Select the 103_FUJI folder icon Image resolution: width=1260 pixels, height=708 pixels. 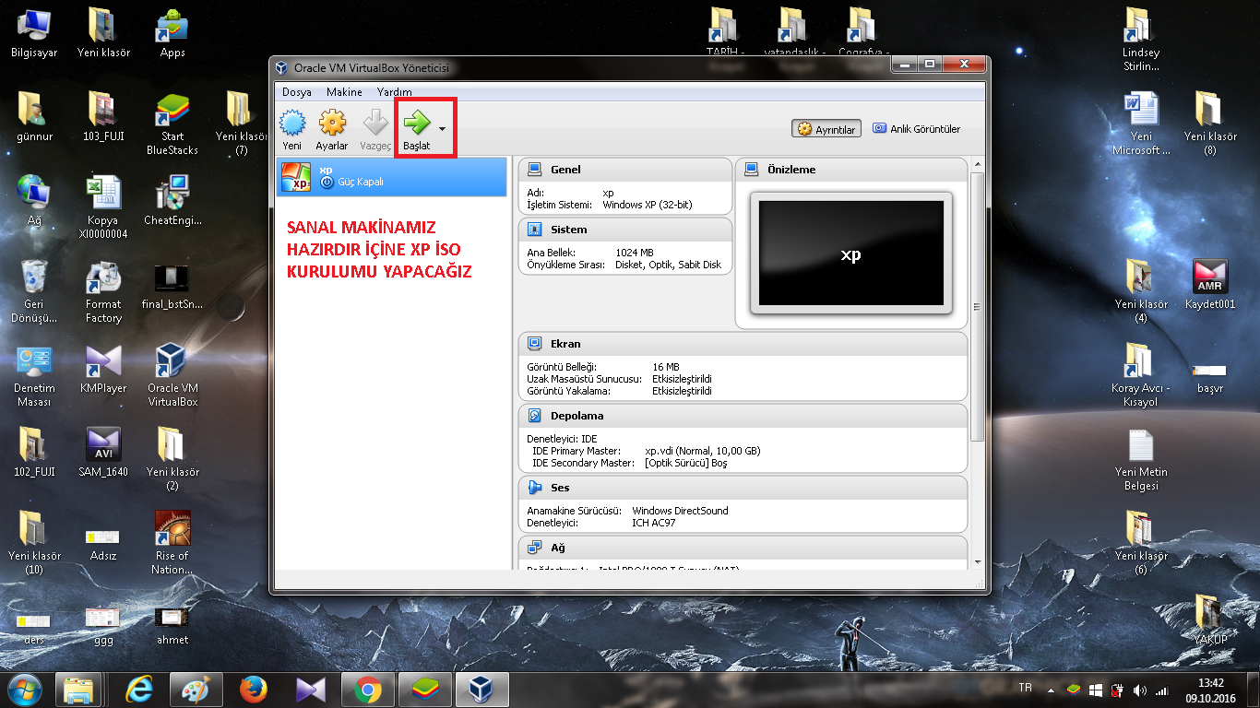point(103,117)
